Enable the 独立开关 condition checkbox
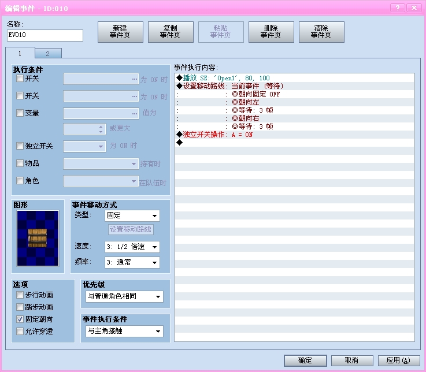 coord(20,146)
